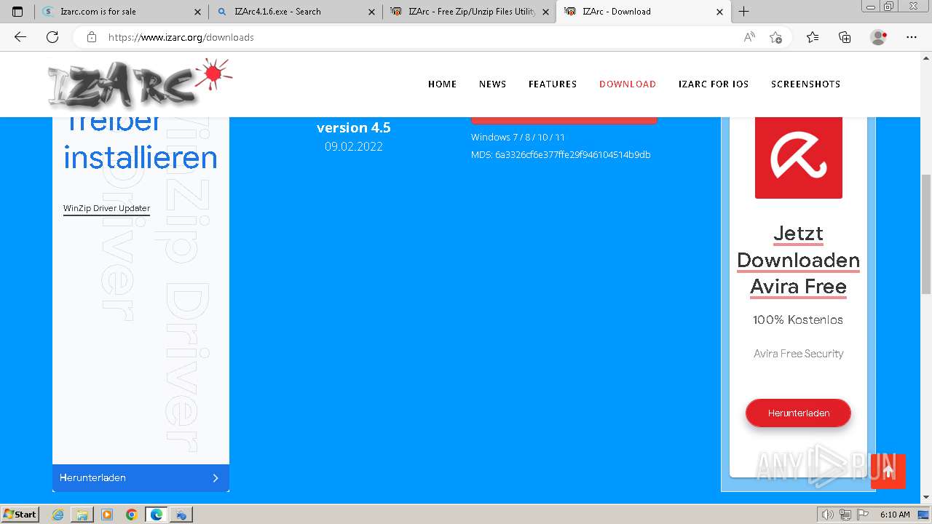Viewport: 932px width, 524px height.
Task: Click Jetzt Downloaden Avira Free heading
Action: (798, 260)
